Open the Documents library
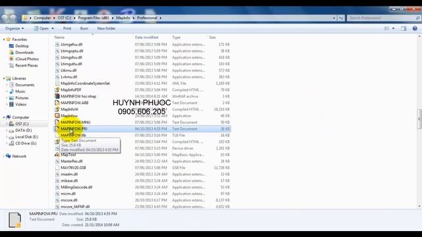The height and width of the screenshot is (237, 422). point(25,85)
